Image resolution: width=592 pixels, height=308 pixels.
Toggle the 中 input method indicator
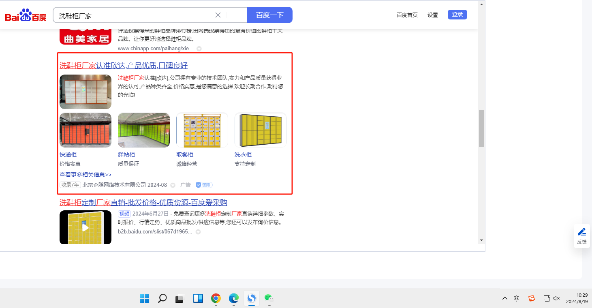click(516, 298)
